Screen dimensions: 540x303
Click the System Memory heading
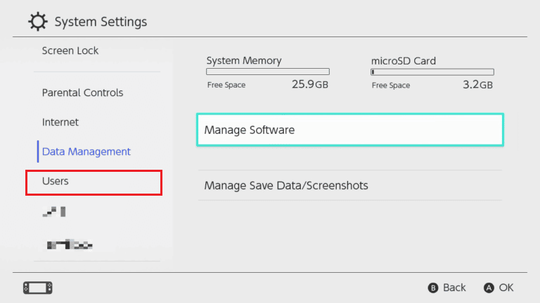(244, 61)
